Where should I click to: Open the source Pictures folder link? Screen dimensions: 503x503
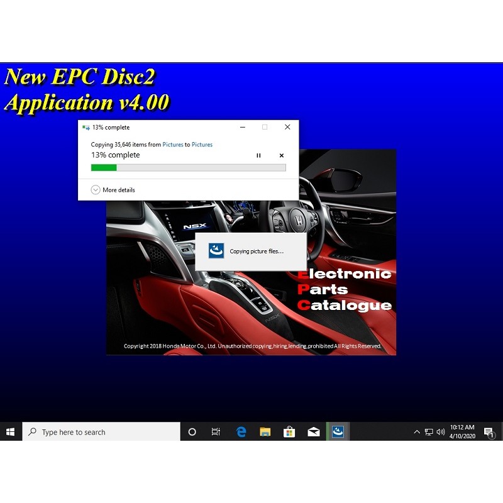173,145
